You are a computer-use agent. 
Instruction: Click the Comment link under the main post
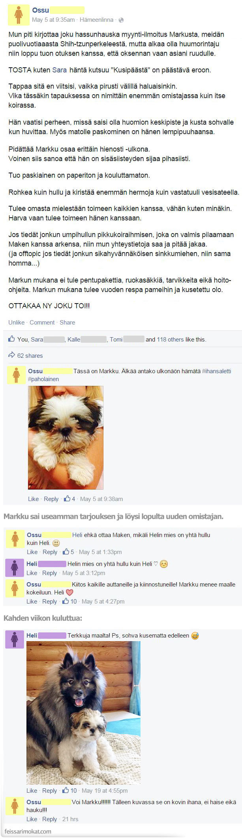(x=42, y=322)
